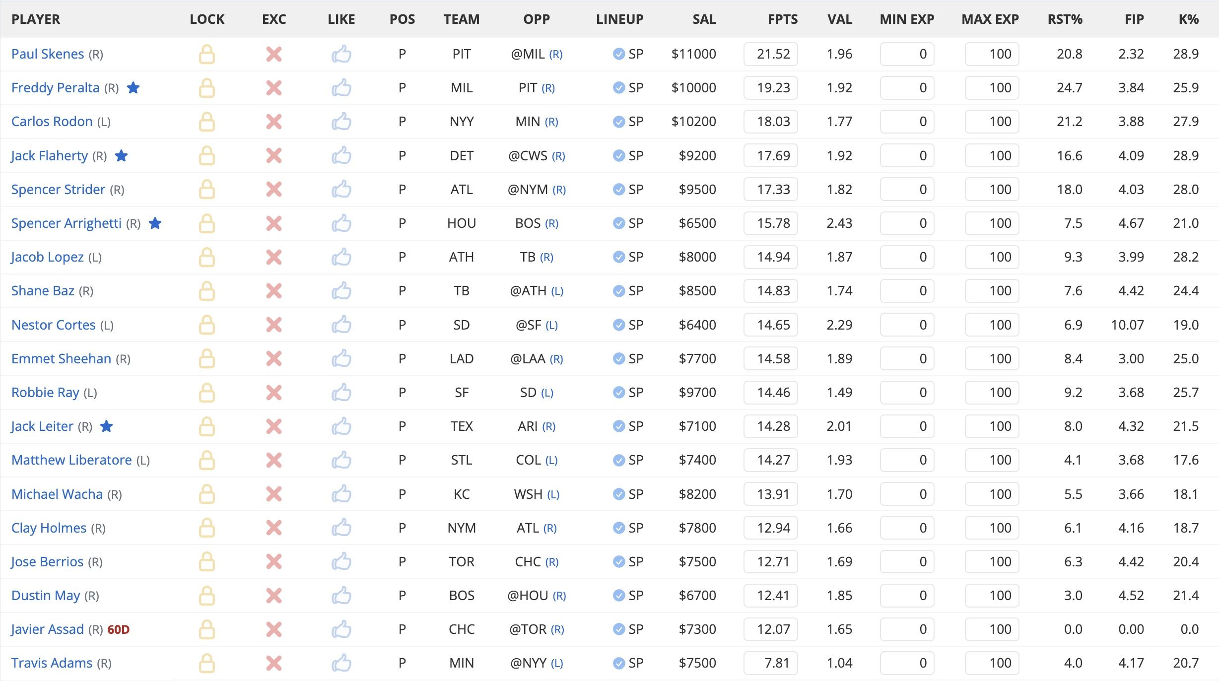This screenshot has height=681, width=1219.
Task: Lock Paul Skenes into lineups
Action: click(207, 54)
